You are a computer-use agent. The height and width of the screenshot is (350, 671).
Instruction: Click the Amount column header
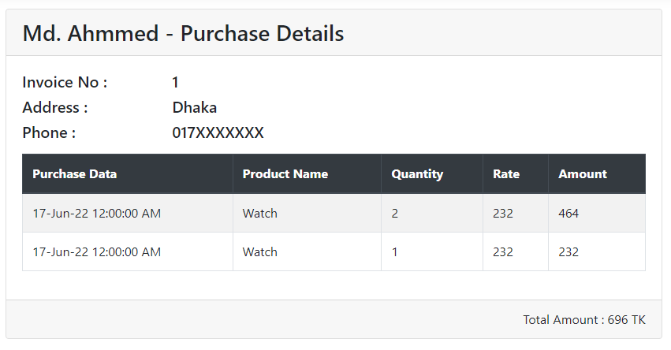coord(597,173)
